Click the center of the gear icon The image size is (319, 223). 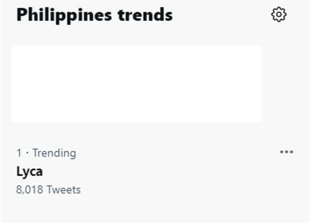click(279, 14)
